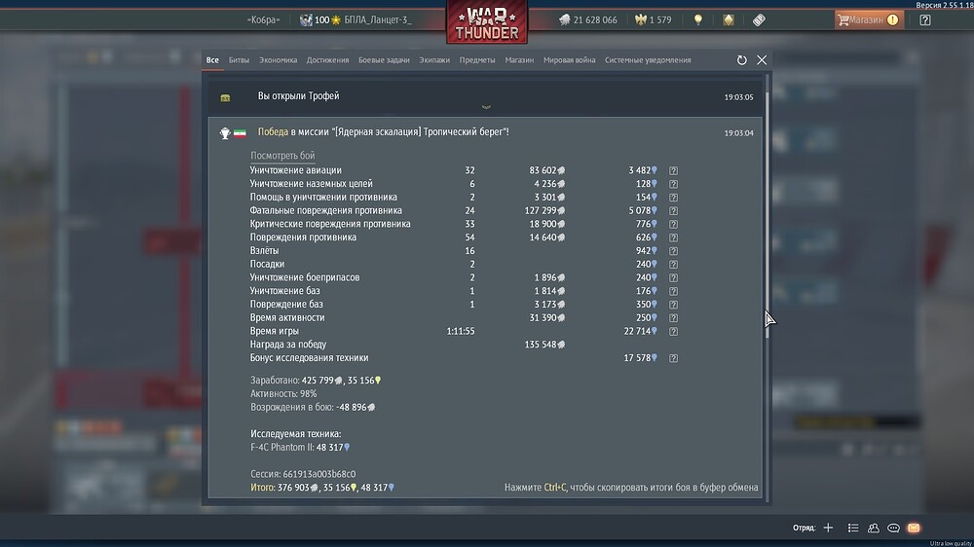Open the squad list icon

click(852, 528)
